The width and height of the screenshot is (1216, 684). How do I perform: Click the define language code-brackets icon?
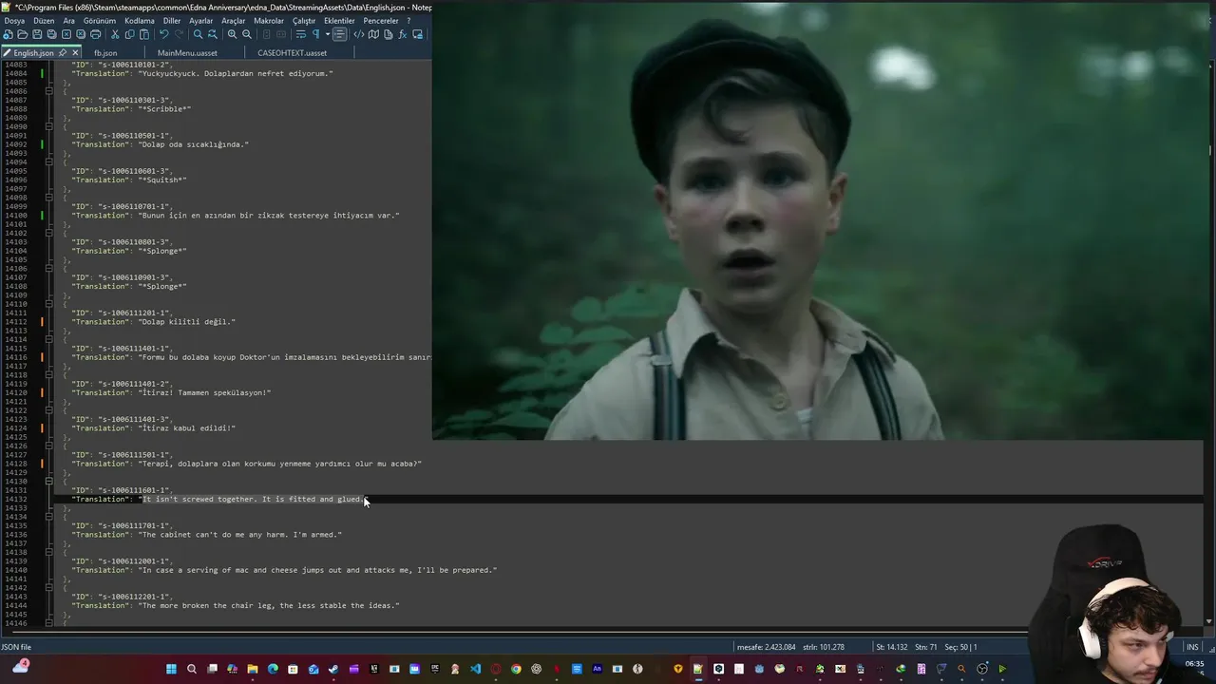pos(359,34)
